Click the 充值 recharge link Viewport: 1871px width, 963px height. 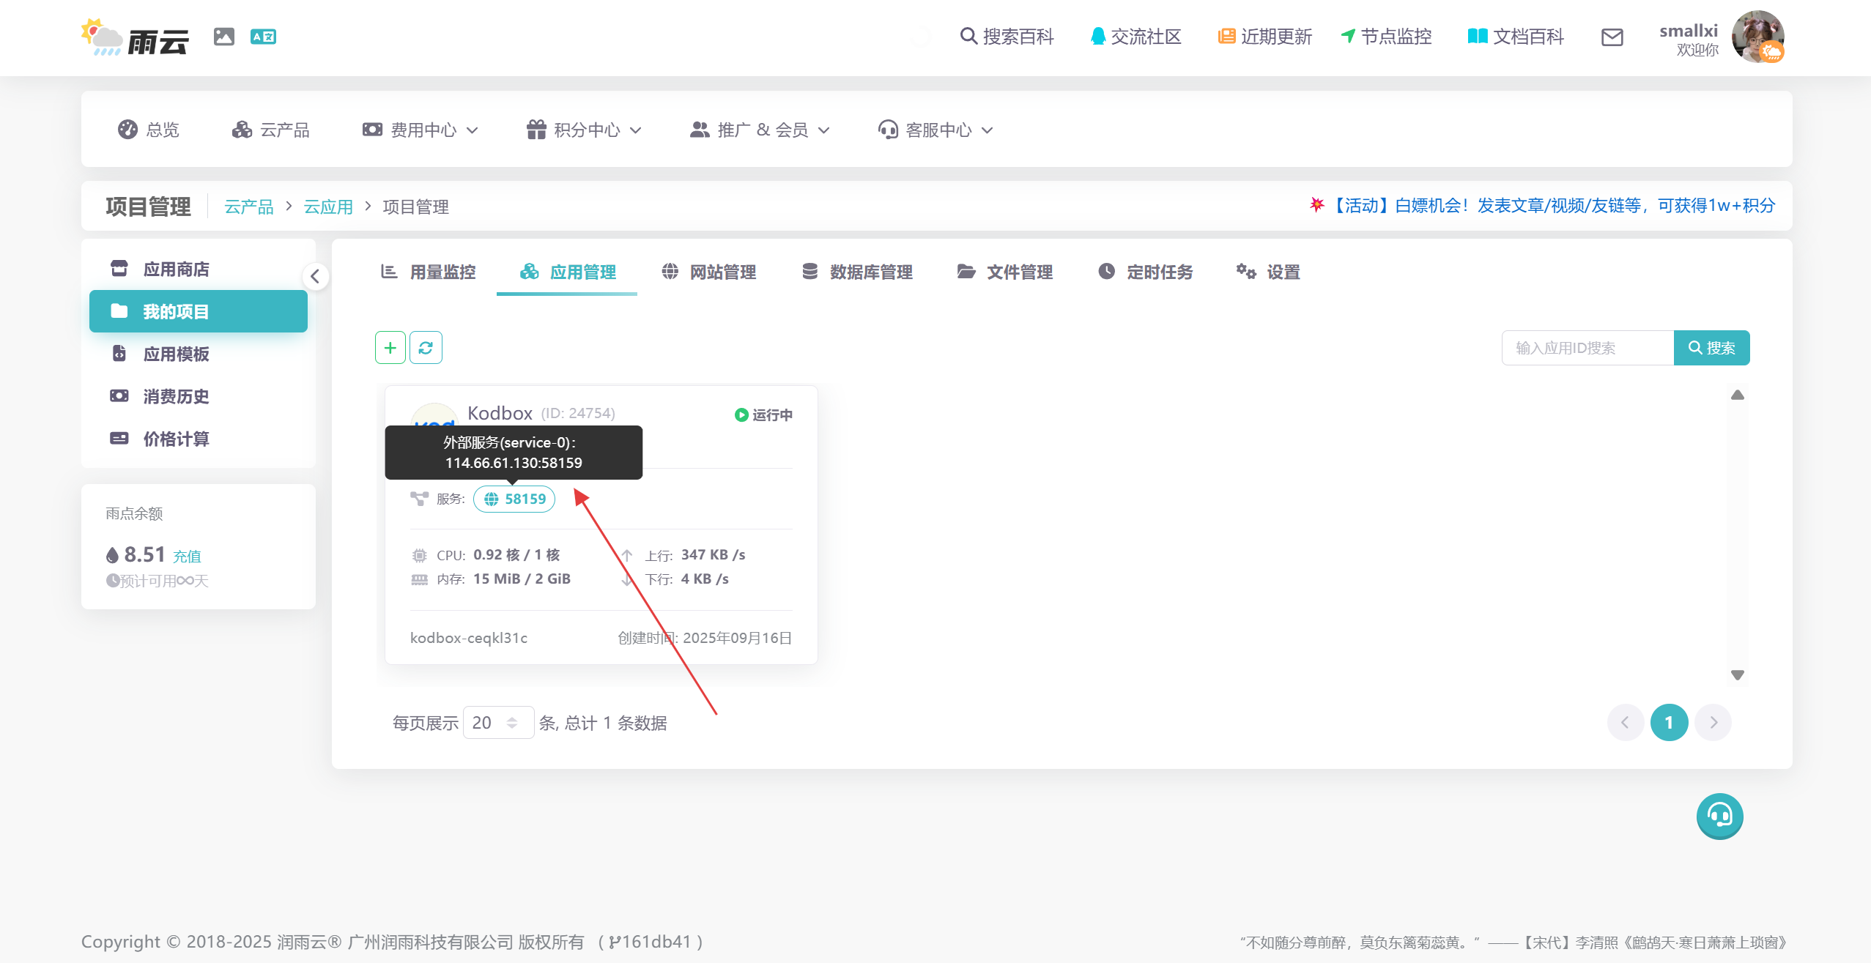click(187, 557)
